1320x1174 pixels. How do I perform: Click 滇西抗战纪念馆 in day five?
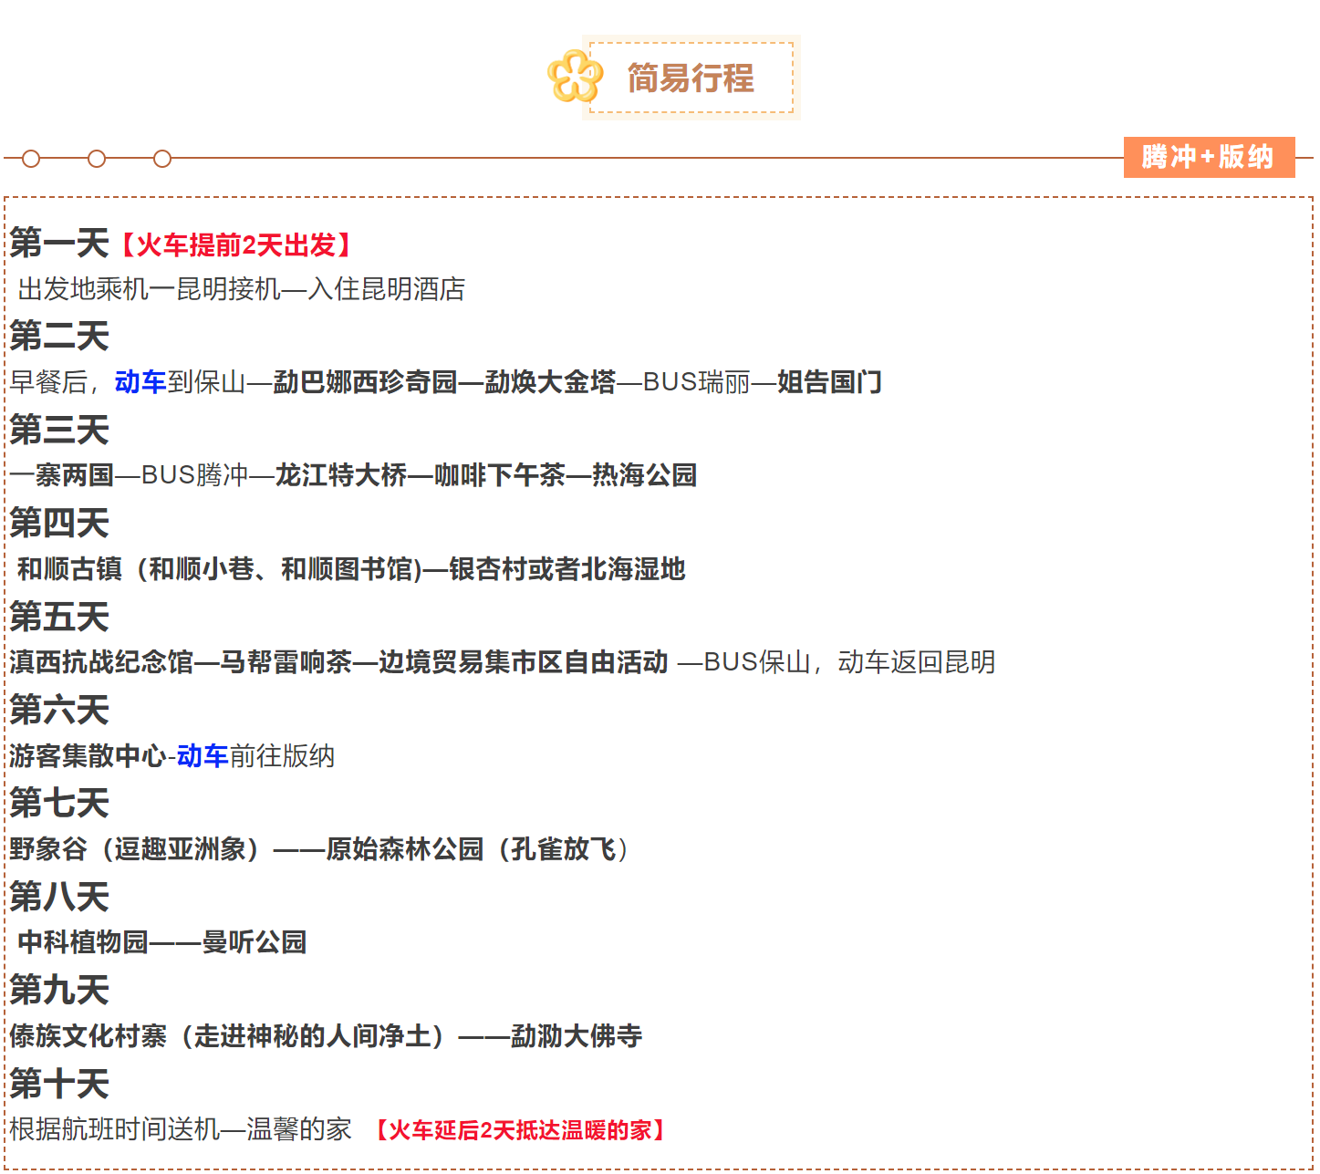coord(101,662)
